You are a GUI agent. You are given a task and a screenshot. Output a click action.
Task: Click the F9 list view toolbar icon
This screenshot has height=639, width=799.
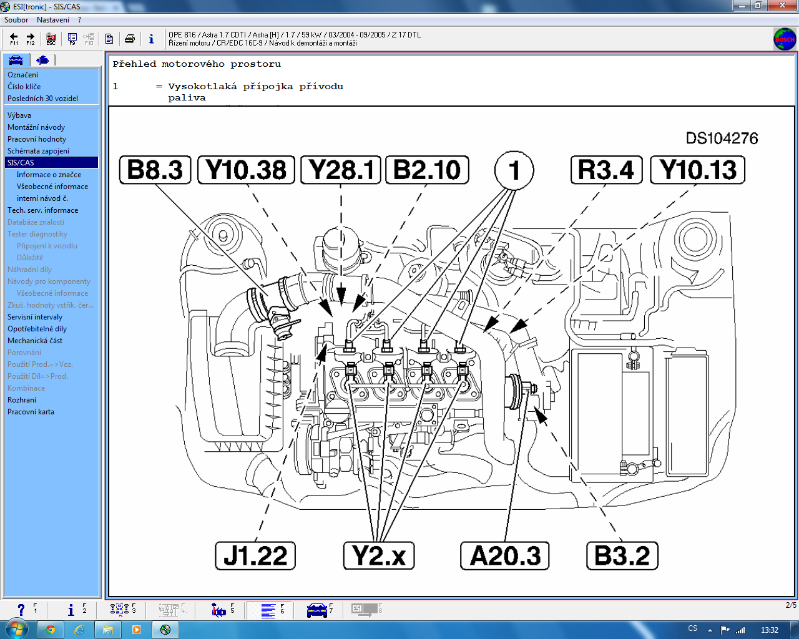tap(72, 39)
